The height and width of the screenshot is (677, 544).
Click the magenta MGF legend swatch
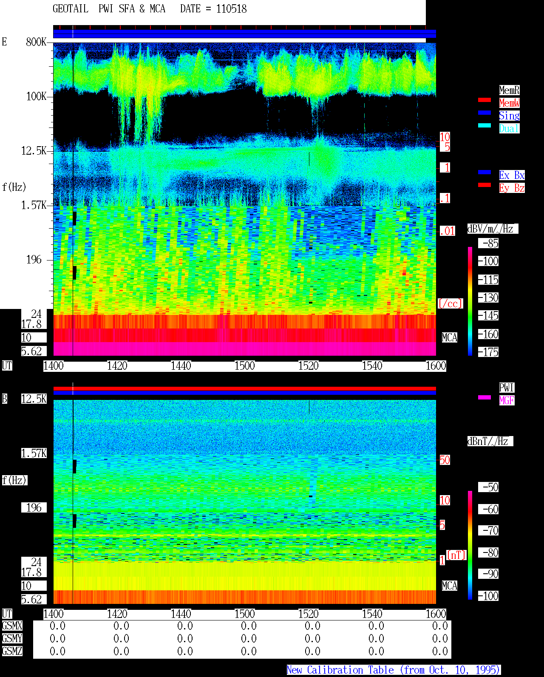[x=484, y=397]
